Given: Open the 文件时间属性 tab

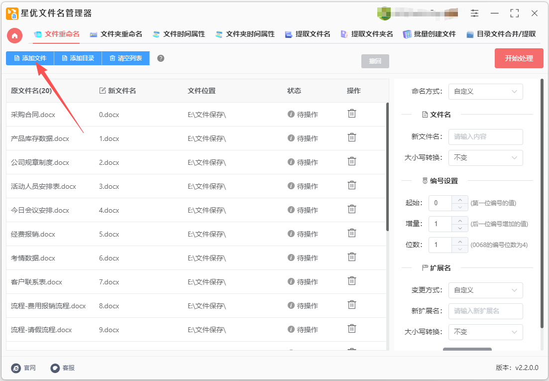Looking at the screenshot, I should tap(179, 34).
